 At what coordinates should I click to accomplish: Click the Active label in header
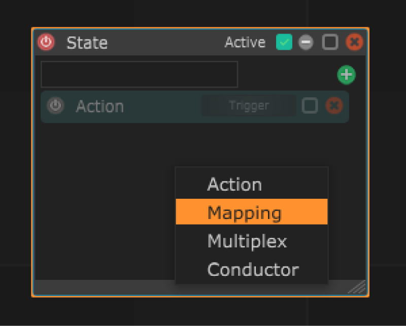(245, 43)
